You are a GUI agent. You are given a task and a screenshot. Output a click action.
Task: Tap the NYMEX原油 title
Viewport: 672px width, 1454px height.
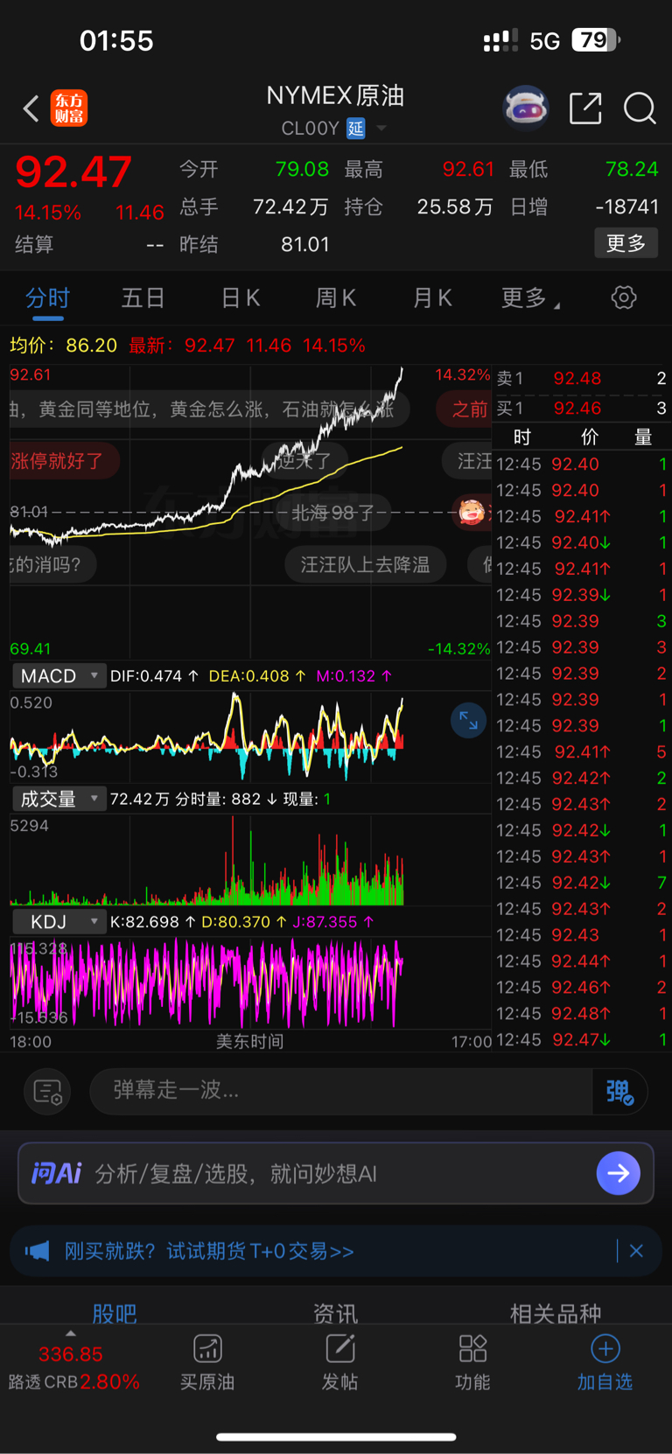pos(335,95)
